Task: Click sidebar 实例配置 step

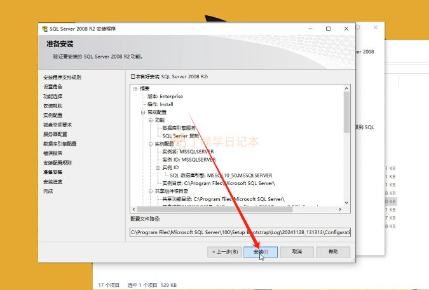Action: click(x=53, y=115)
